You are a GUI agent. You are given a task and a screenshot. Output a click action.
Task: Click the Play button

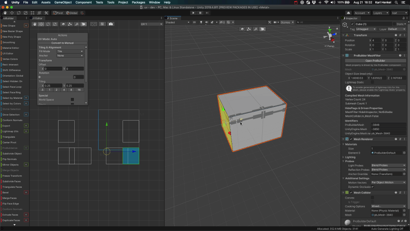coord(193,13)
